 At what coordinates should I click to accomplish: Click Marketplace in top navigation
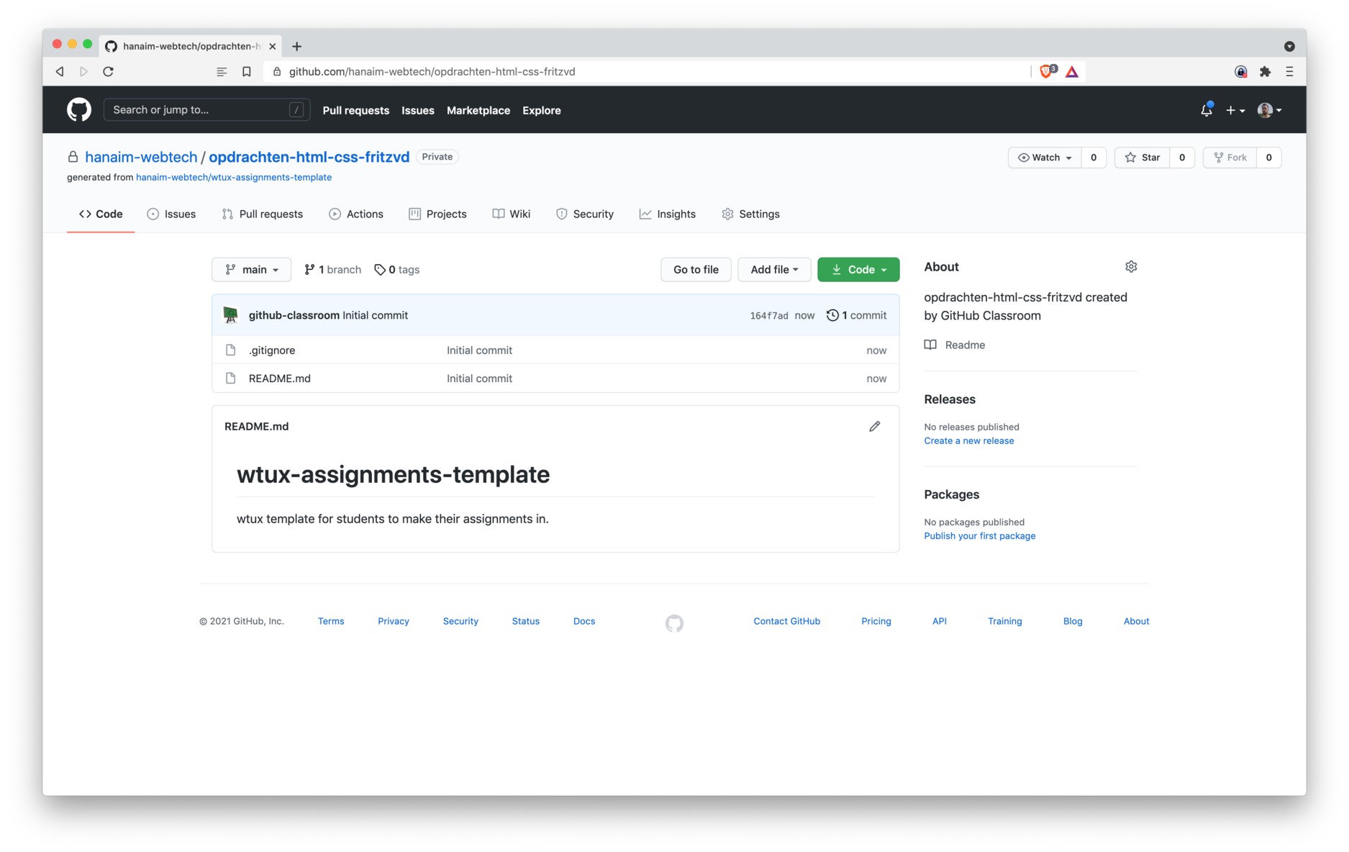point(478,110)
